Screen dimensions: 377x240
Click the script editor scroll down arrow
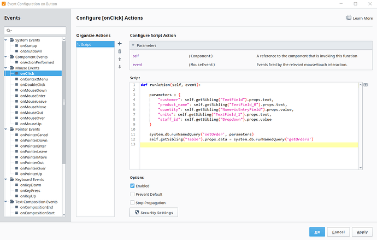(361, 168)
